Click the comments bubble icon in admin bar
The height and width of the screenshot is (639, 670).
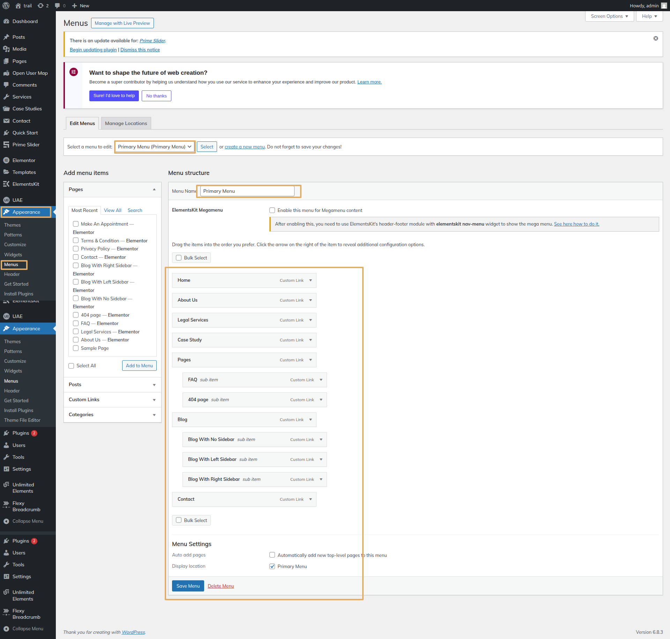point(58,6)
